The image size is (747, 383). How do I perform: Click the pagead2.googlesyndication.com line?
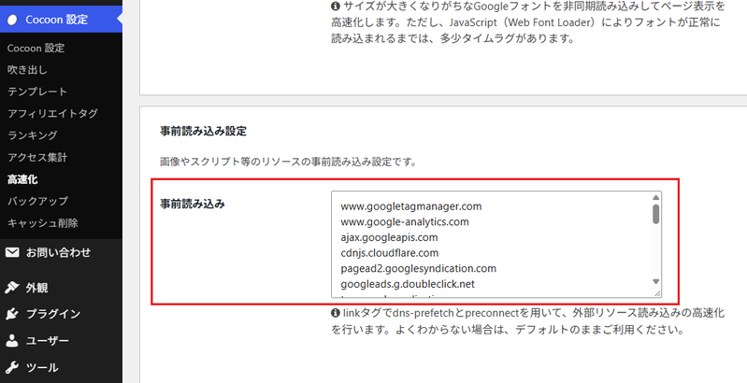pyautogui.click(x=418, y=268)
